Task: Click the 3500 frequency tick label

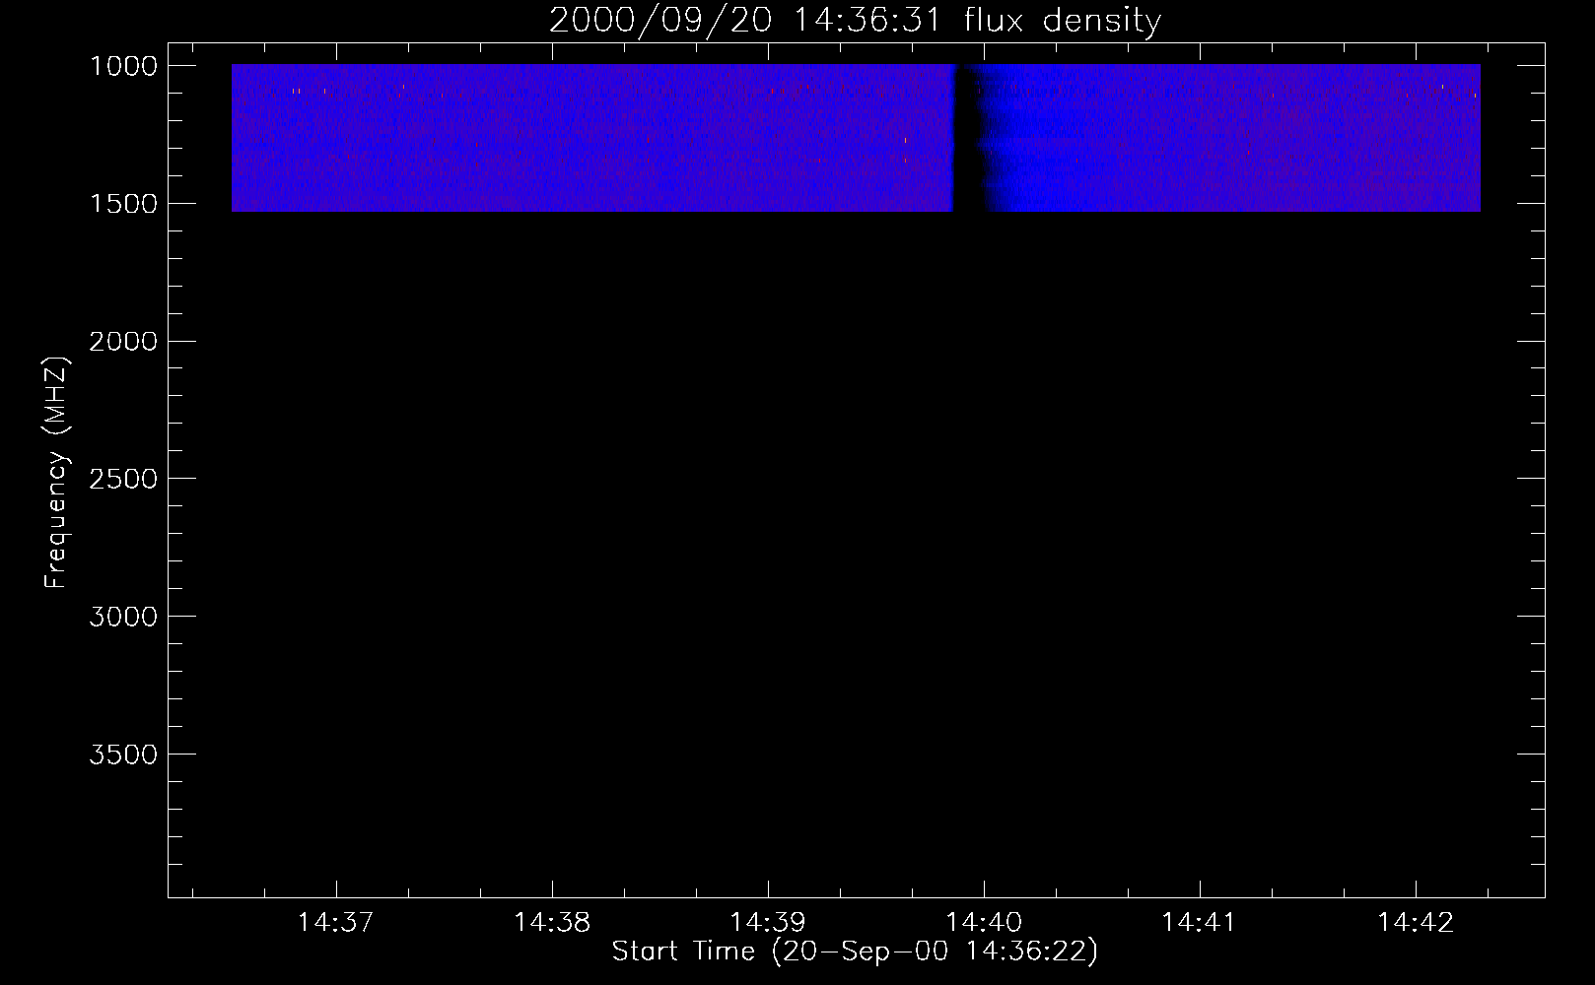Action: tap(123, 755)
